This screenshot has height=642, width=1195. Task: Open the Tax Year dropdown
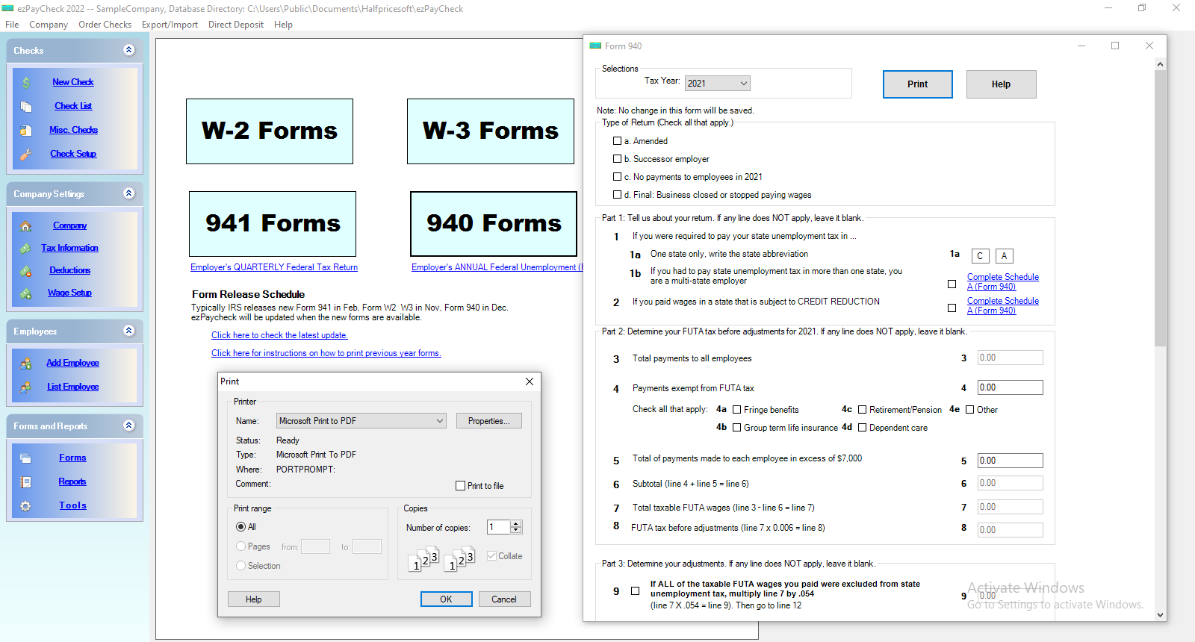[718, 83]
